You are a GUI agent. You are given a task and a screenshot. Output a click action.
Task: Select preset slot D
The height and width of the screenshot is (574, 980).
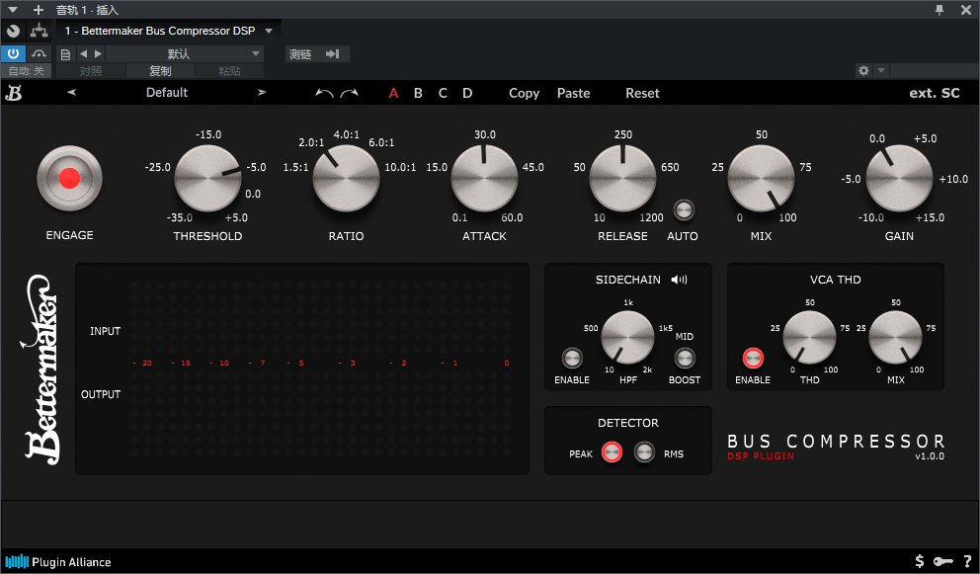point(467,93)
